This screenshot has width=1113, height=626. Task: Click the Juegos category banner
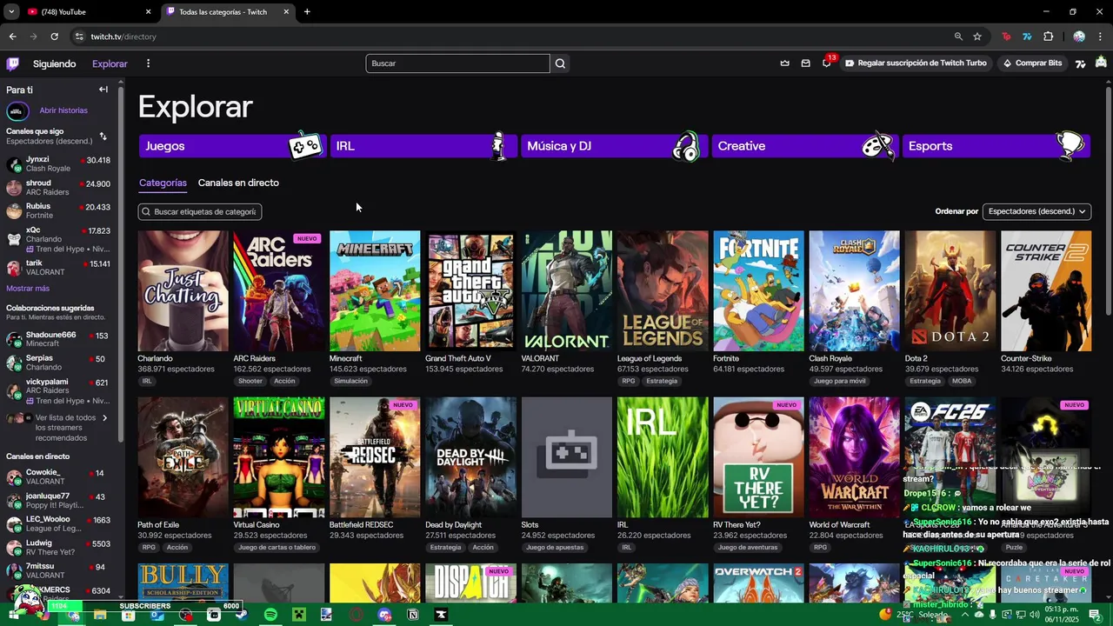(x=232, y=146)
